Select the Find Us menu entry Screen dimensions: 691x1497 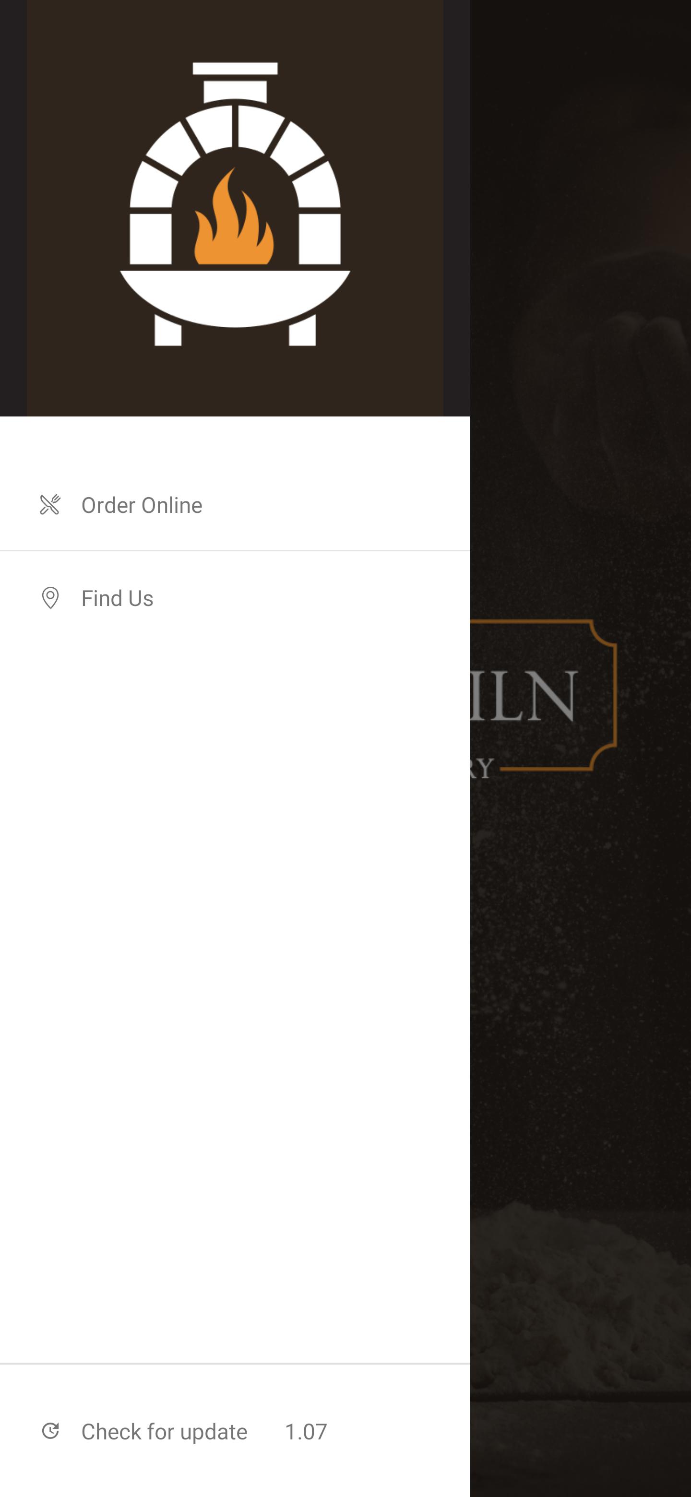coord(235,598)
